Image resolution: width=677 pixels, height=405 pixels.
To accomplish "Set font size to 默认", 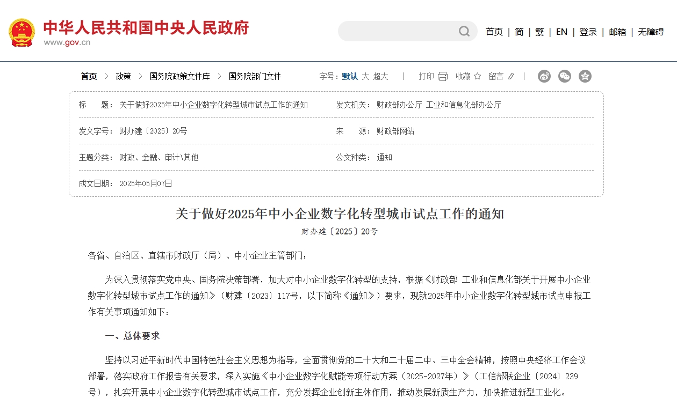I will pos(350,76).
